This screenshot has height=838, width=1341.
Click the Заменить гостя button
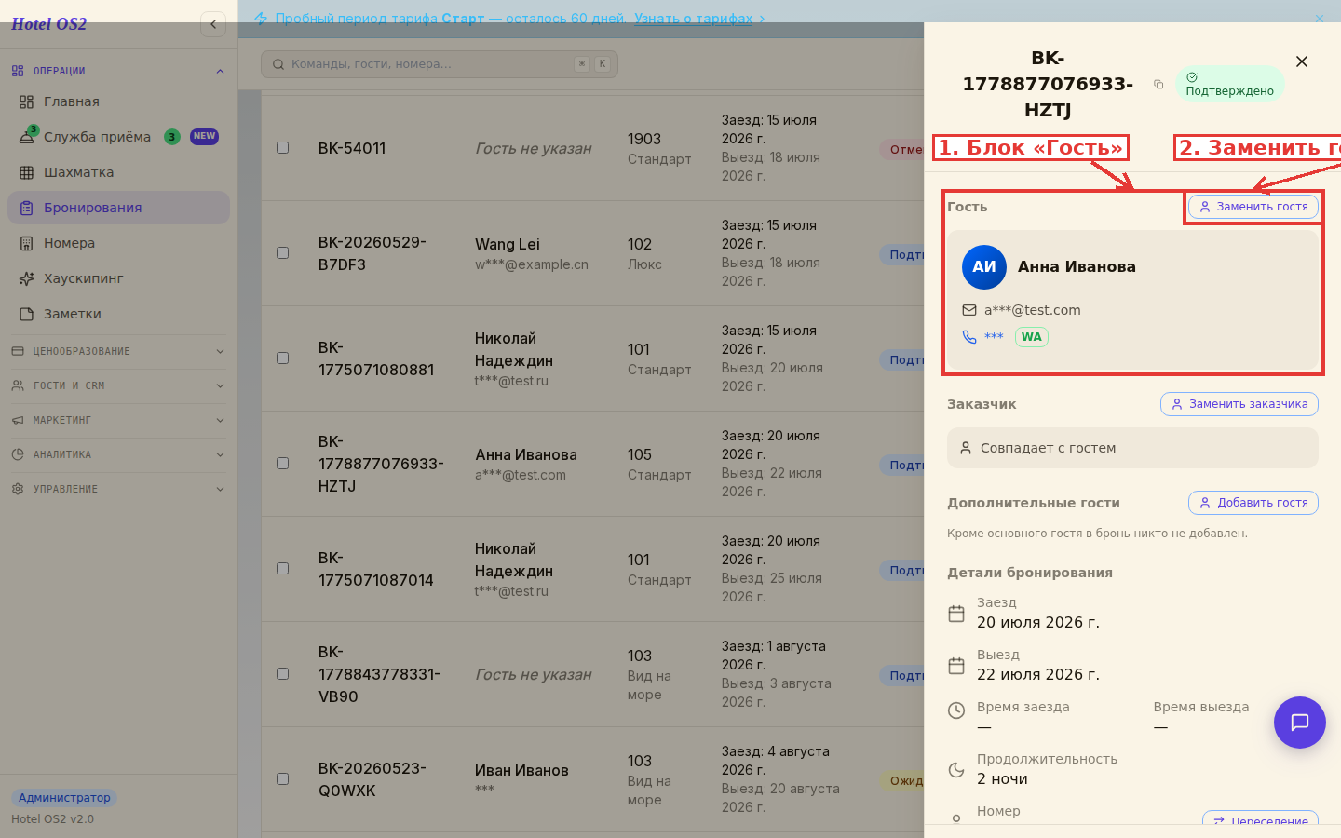click(x=1253, y=207)
